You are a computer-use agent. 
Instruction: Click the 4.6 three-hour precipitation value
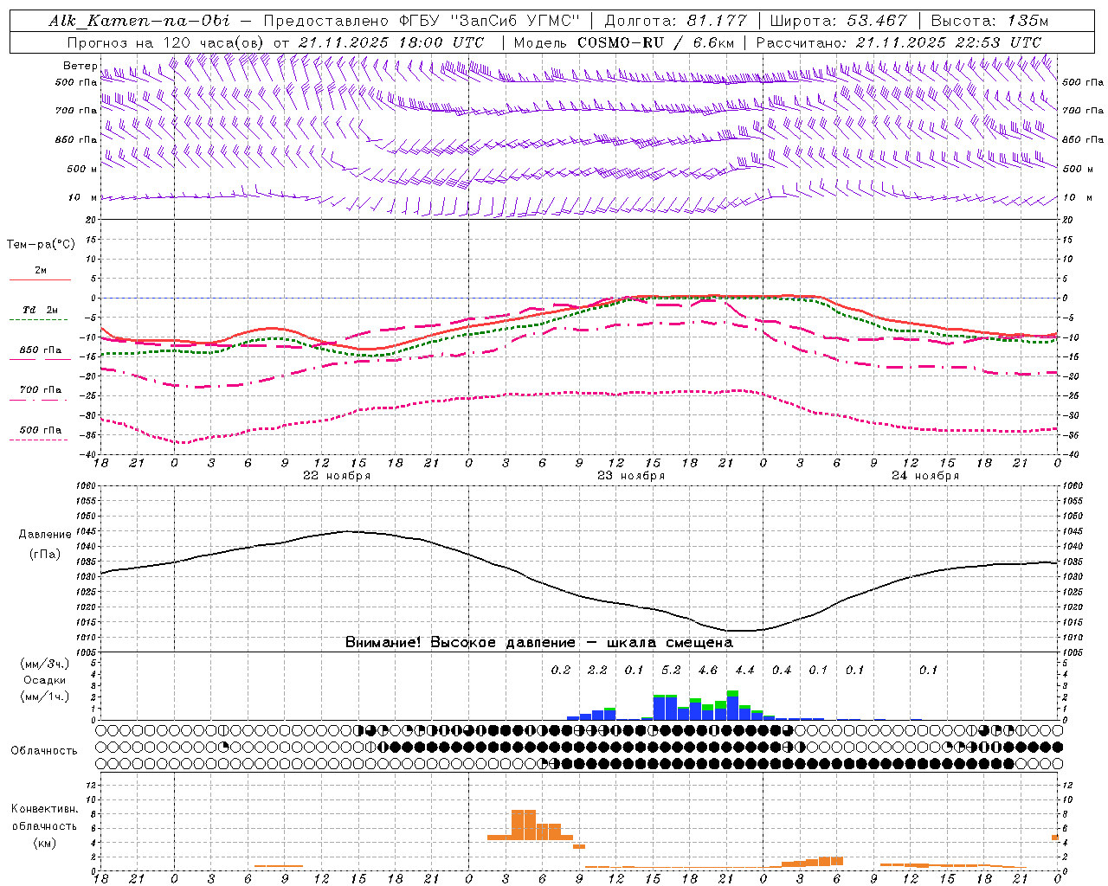pos(707,670)
